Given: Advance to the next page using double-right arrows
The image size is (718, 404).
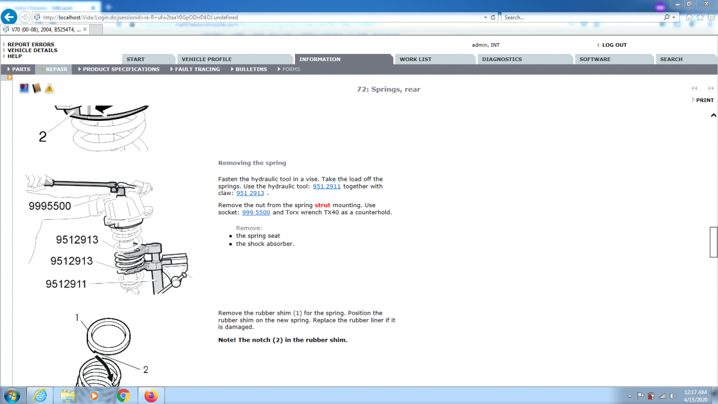Looking at the screenshot, I should click(711, 88).
